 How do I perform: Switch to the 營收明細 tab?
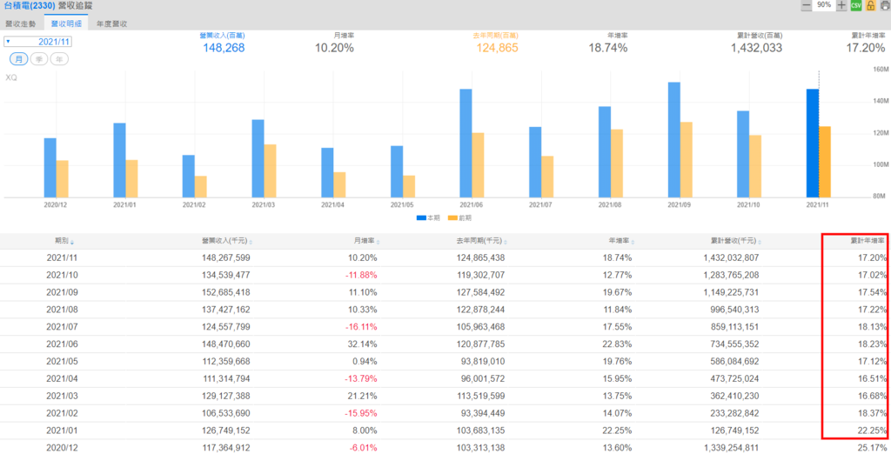(x=66, y=23)
